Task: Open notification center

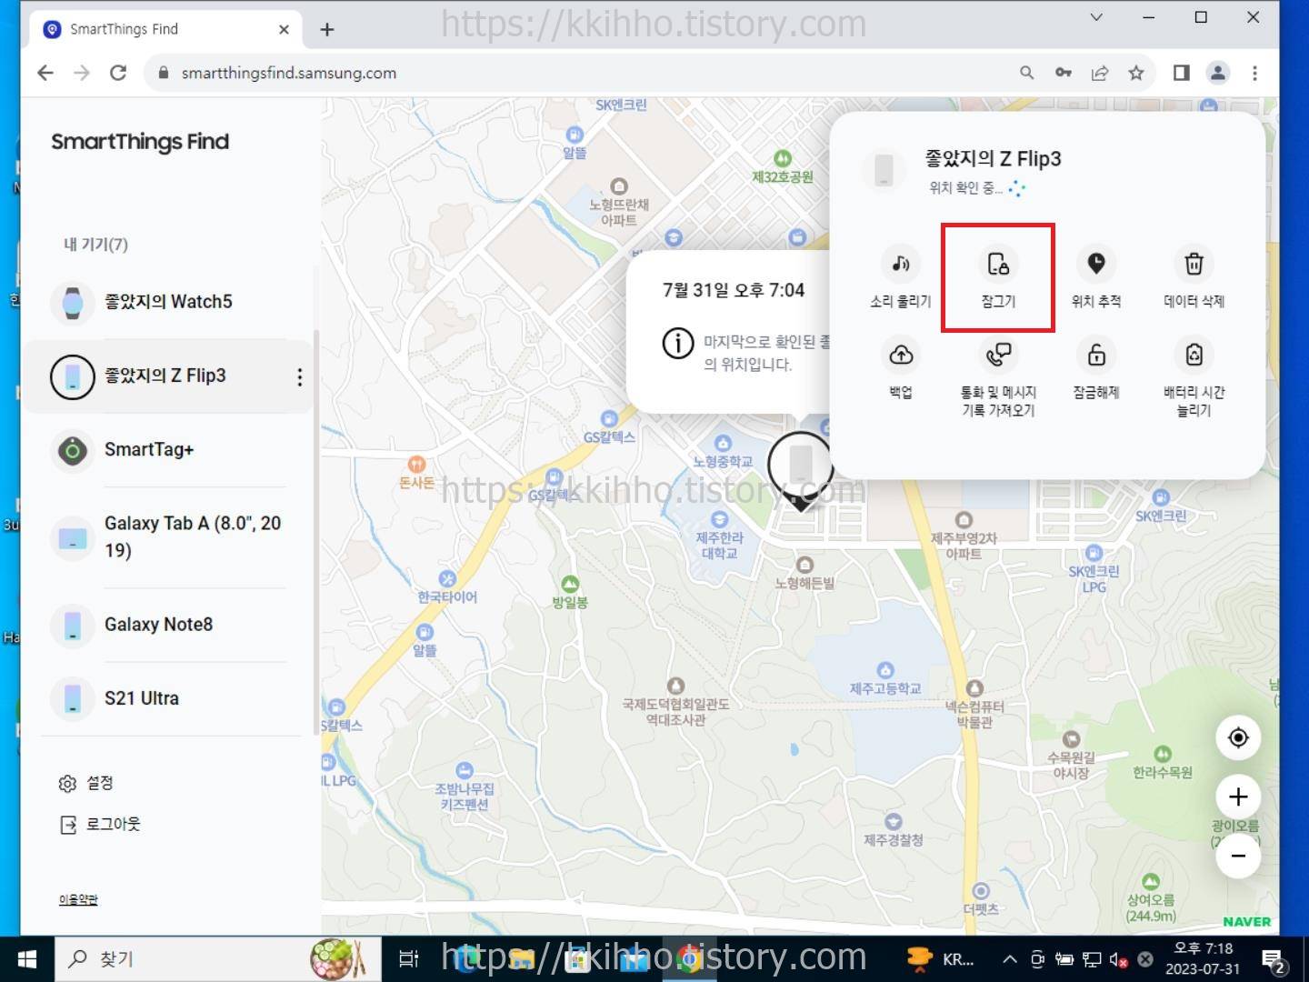Action: pos(1273,959)
